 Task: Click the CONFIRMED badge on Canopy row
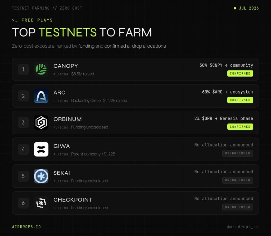tap(240, 74)
